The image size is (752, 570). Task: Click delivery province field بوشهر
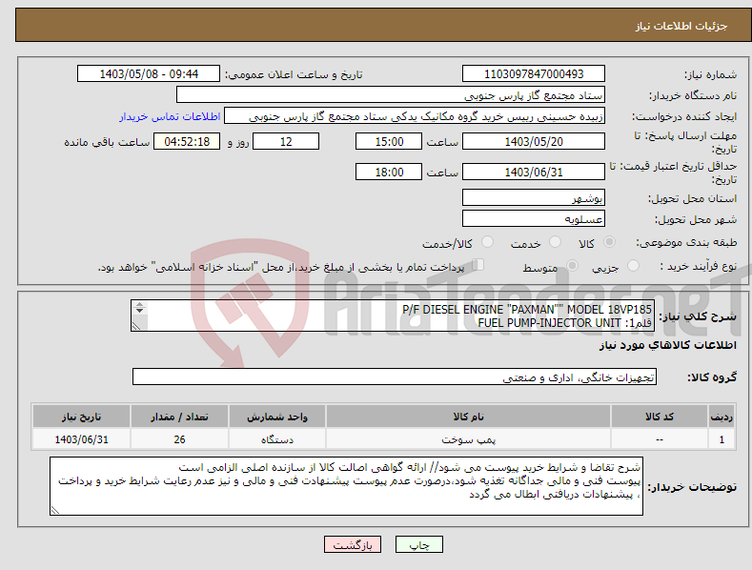[x=534, y=197]
